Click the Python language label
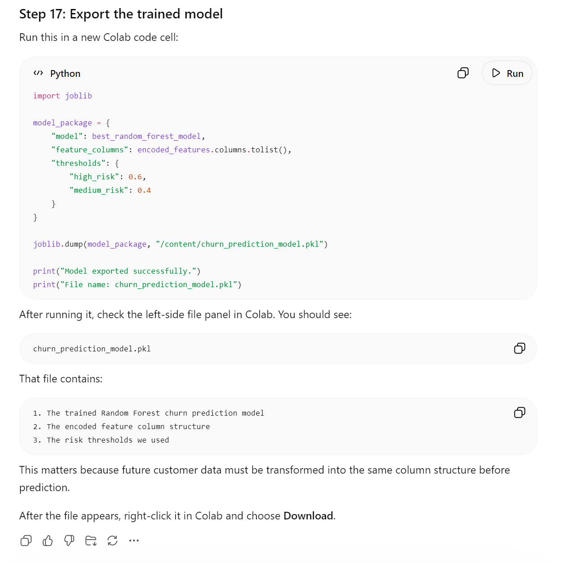The image size is (562, 563). tap(65, 73)
